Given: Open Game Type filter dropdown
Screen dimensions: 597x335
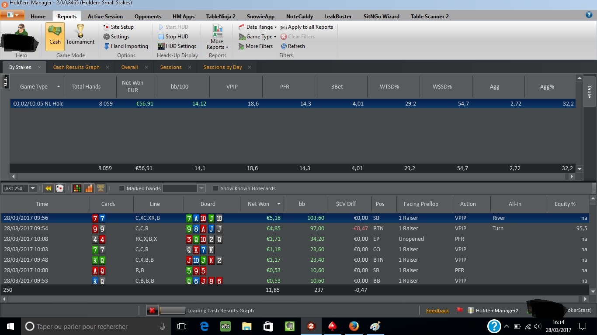Looking at the screenshot, I should [x=257, y=37].
